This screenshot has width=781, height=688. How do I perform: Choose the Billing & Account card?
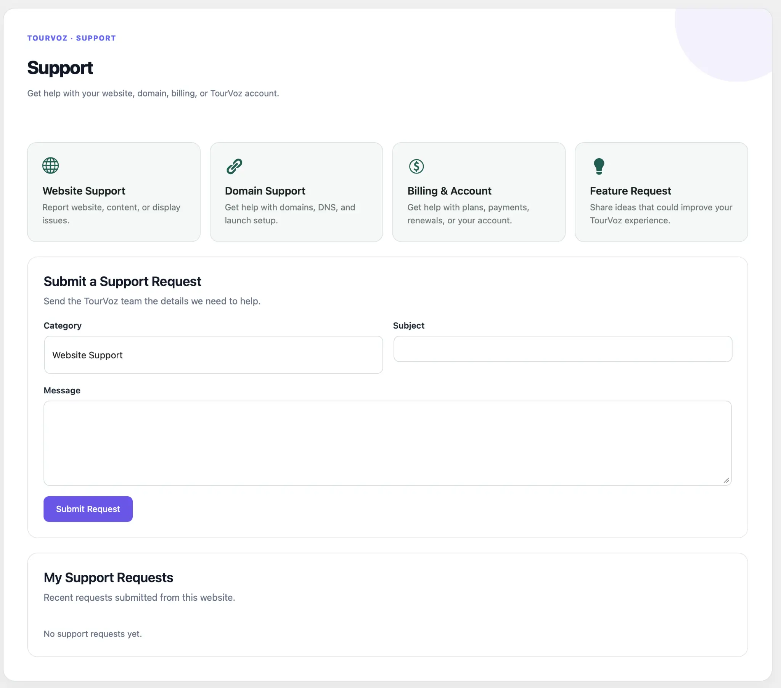pos(479,192)
